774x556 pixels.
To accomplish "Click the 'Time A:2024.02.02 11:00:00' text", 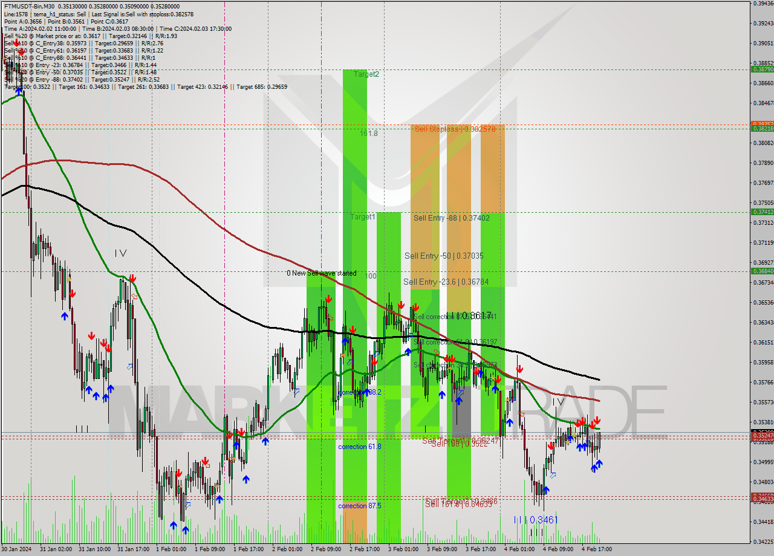I will tap(40, 28).
